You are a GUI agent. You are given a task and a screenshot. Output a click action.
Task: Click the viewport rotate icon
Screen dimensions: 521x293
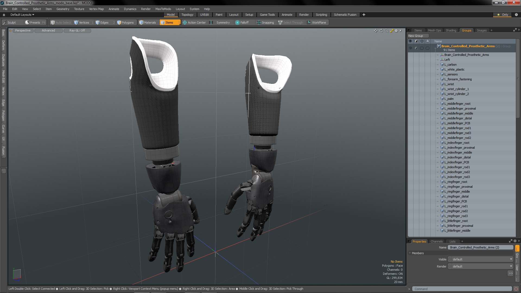381,31
